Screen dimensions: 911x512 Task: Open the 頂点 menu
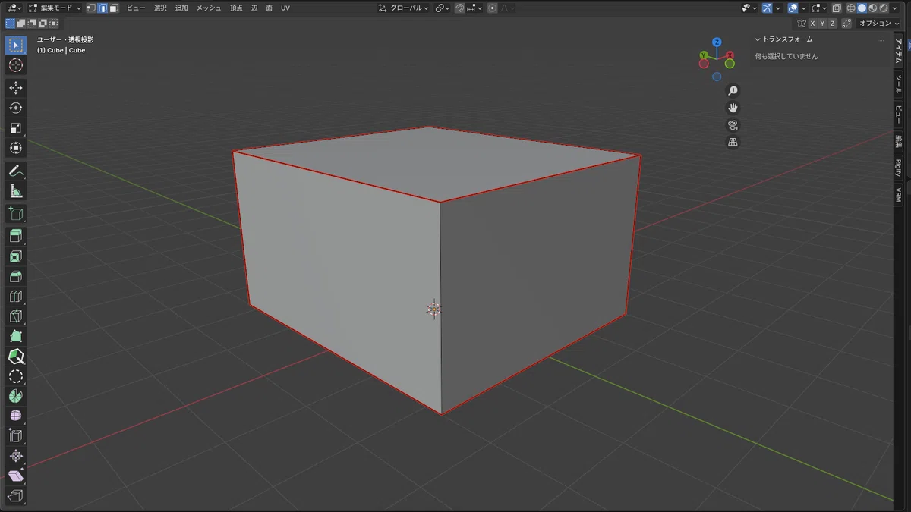pyautogui.click(x=237, y=8)
